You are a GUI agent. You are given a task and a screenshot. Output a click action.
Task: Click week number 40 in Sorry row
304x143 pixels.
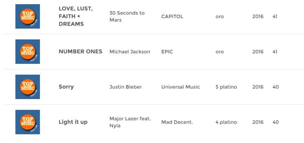276,87
